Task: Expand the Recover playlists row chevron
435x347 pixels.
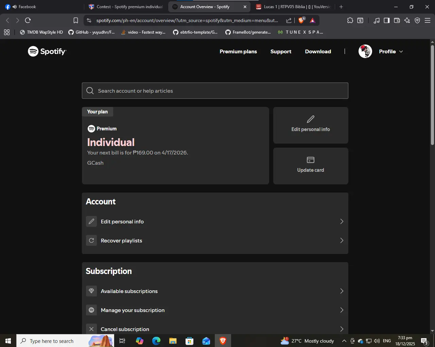Action: point(342,240)
